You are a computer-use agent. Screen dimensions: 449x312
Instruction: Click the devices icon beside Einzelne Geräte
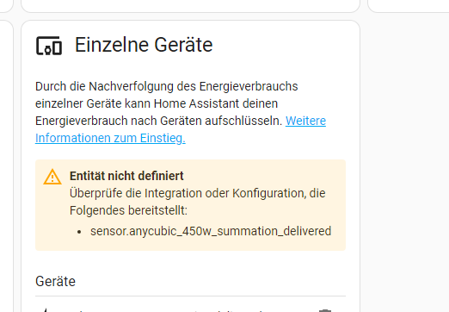tap(49, 46)
